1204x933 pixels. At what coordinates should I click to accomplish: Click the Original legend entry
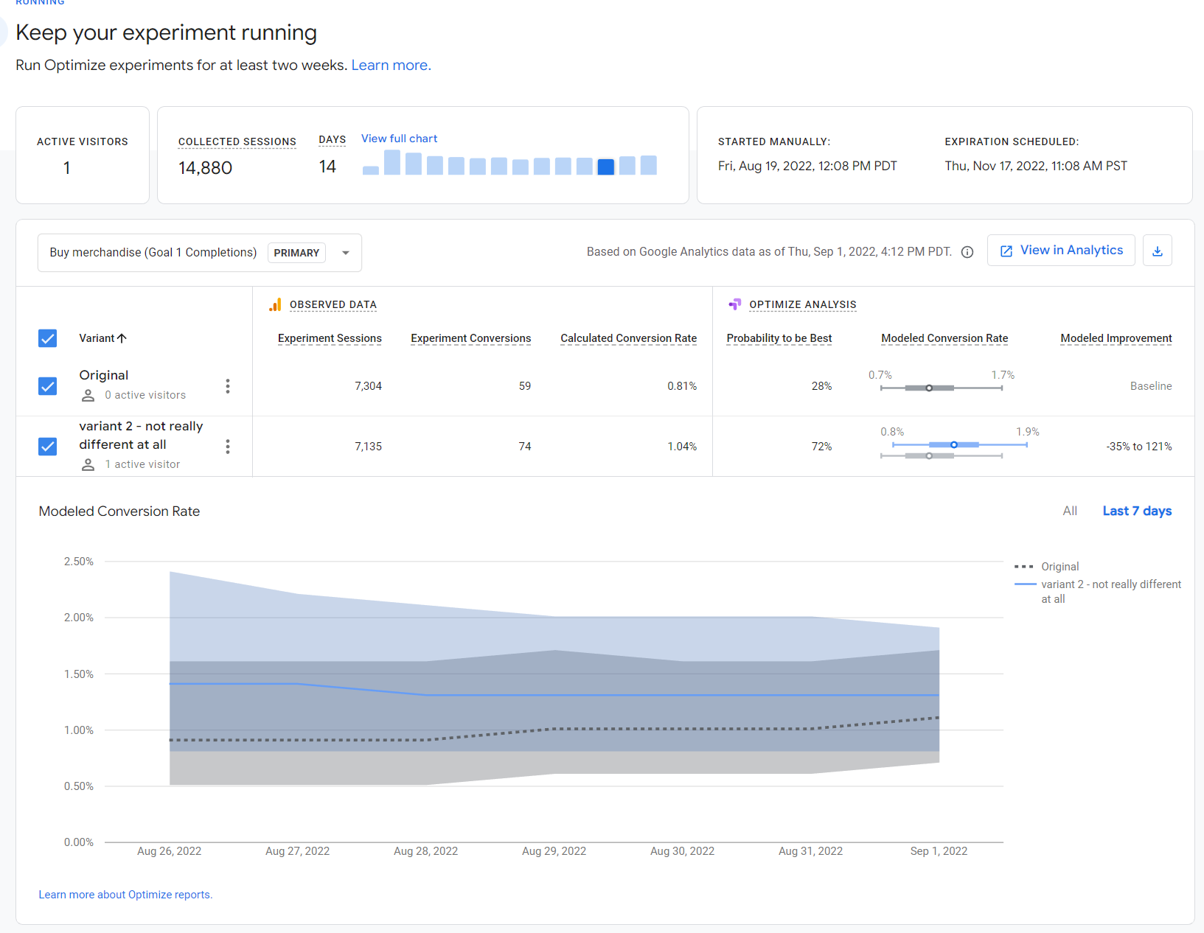pos(1047,567)
